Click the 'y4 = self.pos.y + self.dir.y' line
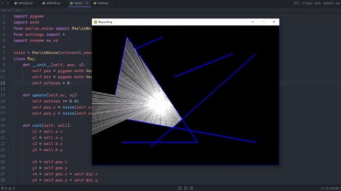Screen dimensions: 341x191 65,180
